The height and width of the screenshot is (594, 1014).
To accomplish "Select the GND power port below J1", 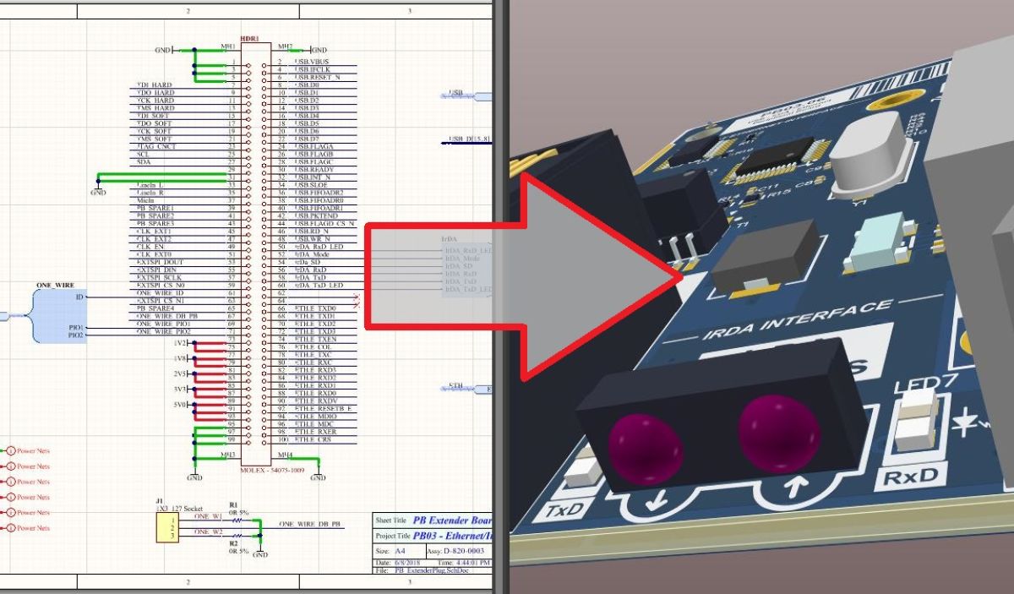I will click(x=259, y=552).
